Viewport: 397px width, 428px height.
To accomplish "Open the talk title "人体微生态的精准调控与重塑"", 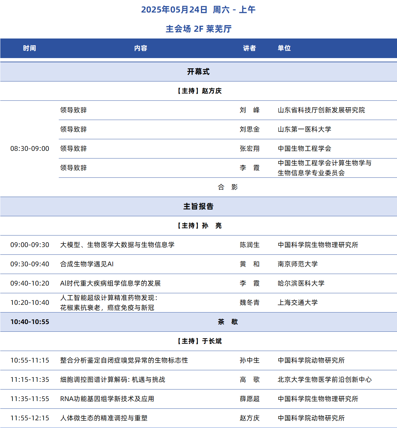I will [104, 418].
